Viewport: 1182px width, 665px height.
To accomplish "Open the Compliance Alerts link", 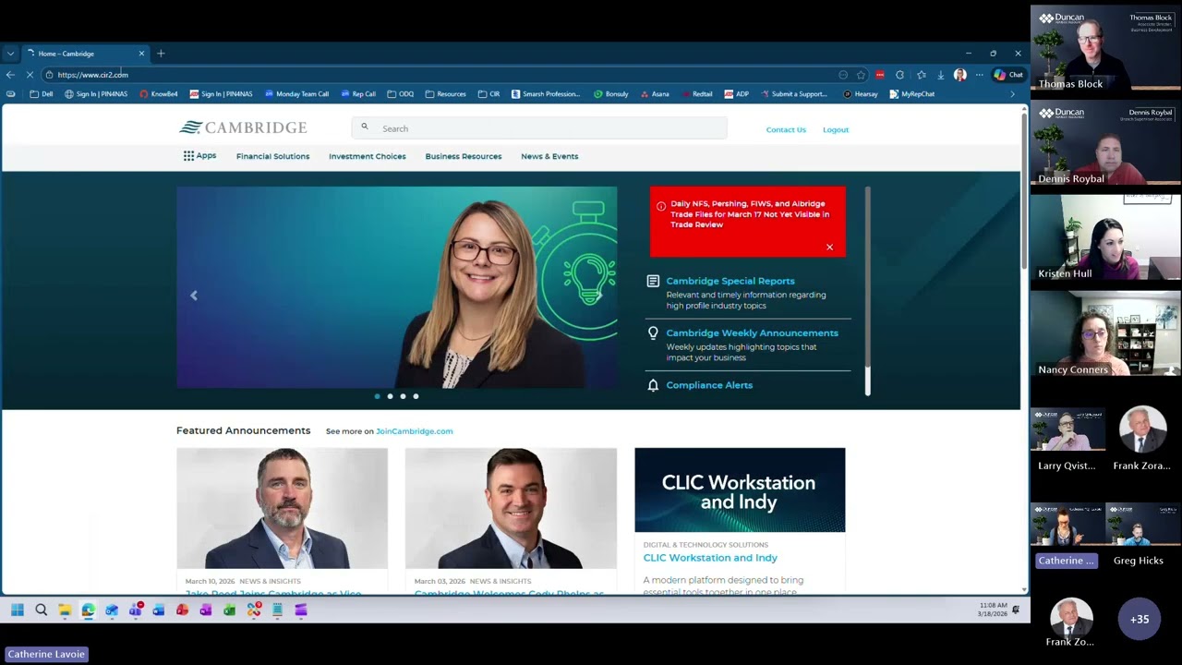I will coord(709,385).
